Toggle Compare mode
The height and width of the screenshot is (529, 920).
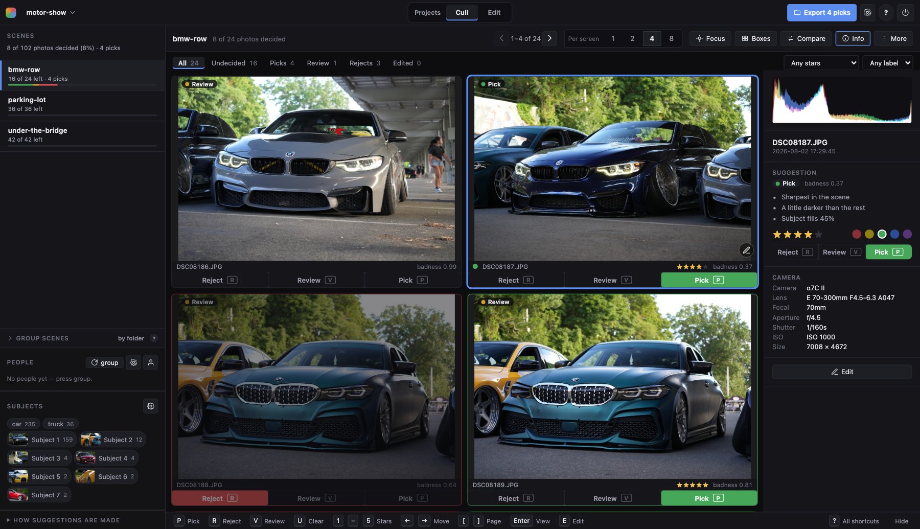806,38
